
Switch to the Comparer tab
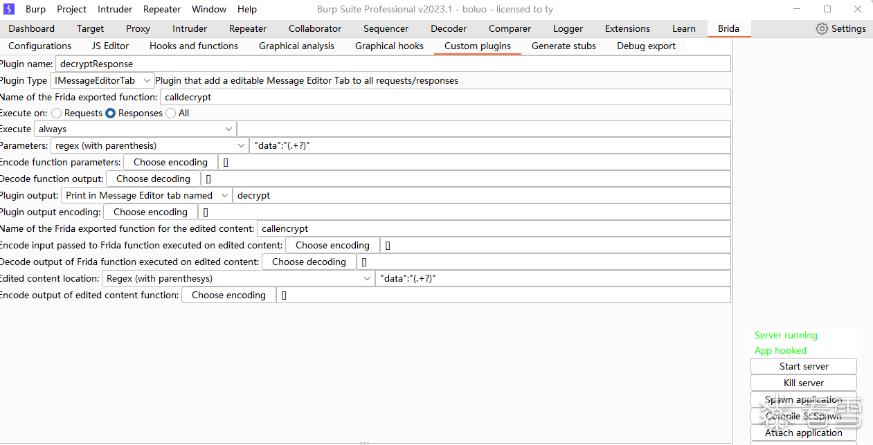[510, 28]
